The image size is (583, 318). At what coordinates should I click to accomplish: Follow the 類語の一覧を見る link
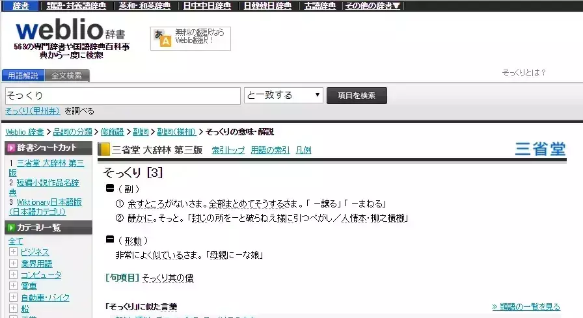point(526,306)
